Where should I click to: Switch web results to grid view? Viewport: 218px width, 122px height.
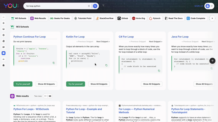[50, 96]
